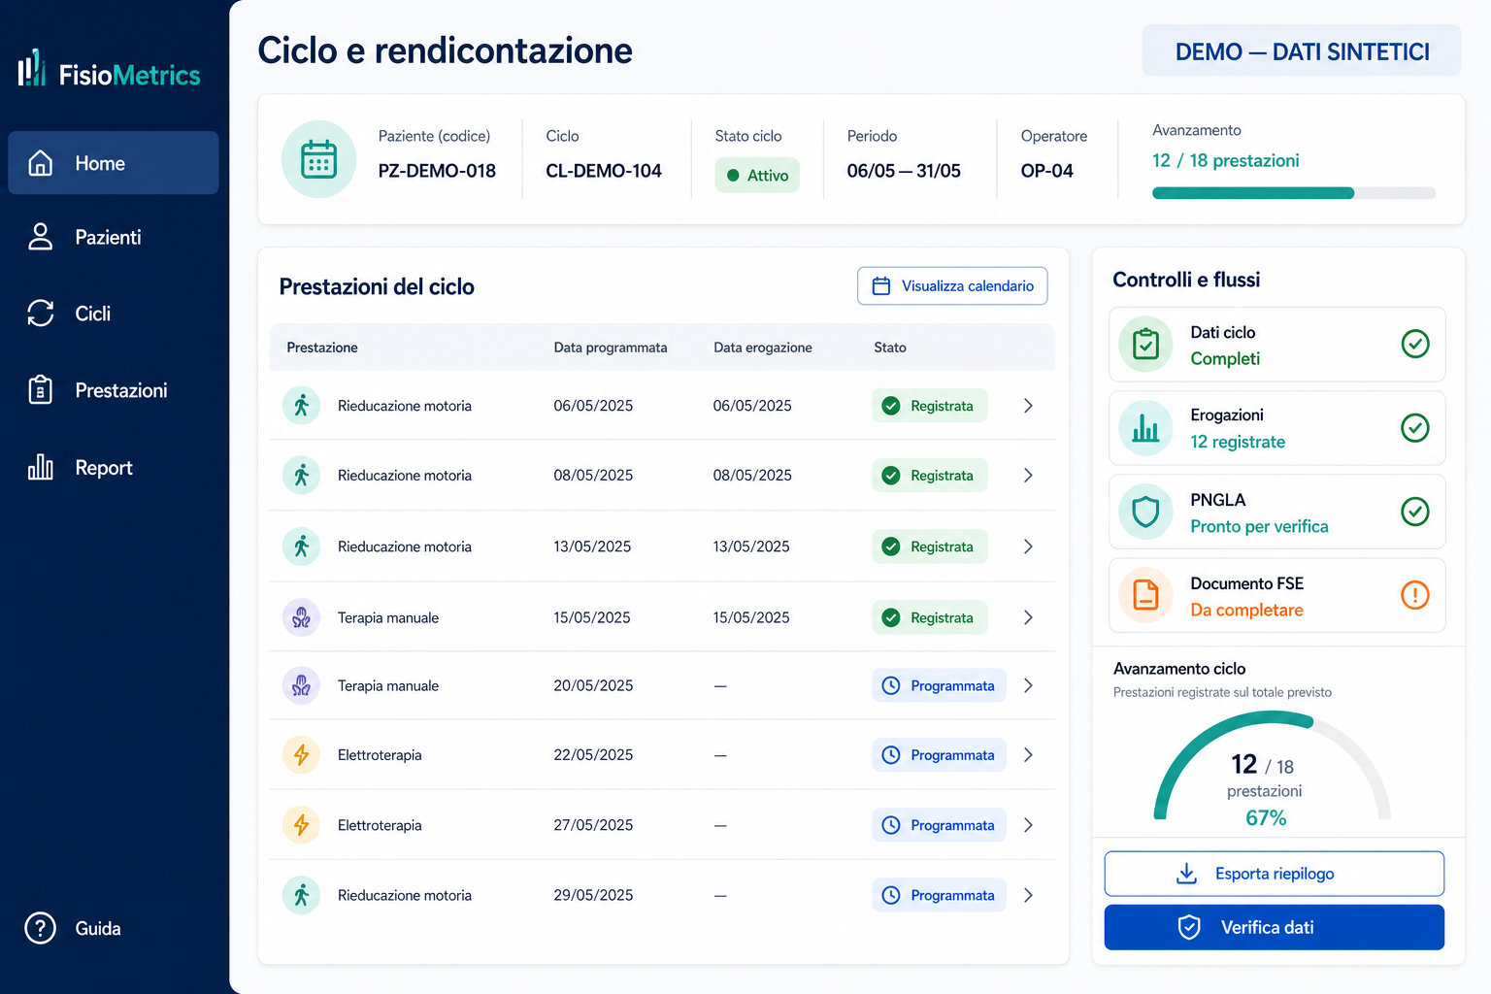
Task: Click the running icon for 29/05/2025 Rieducazione motoria
Action: pyautogui.click(x=301, y=895)
